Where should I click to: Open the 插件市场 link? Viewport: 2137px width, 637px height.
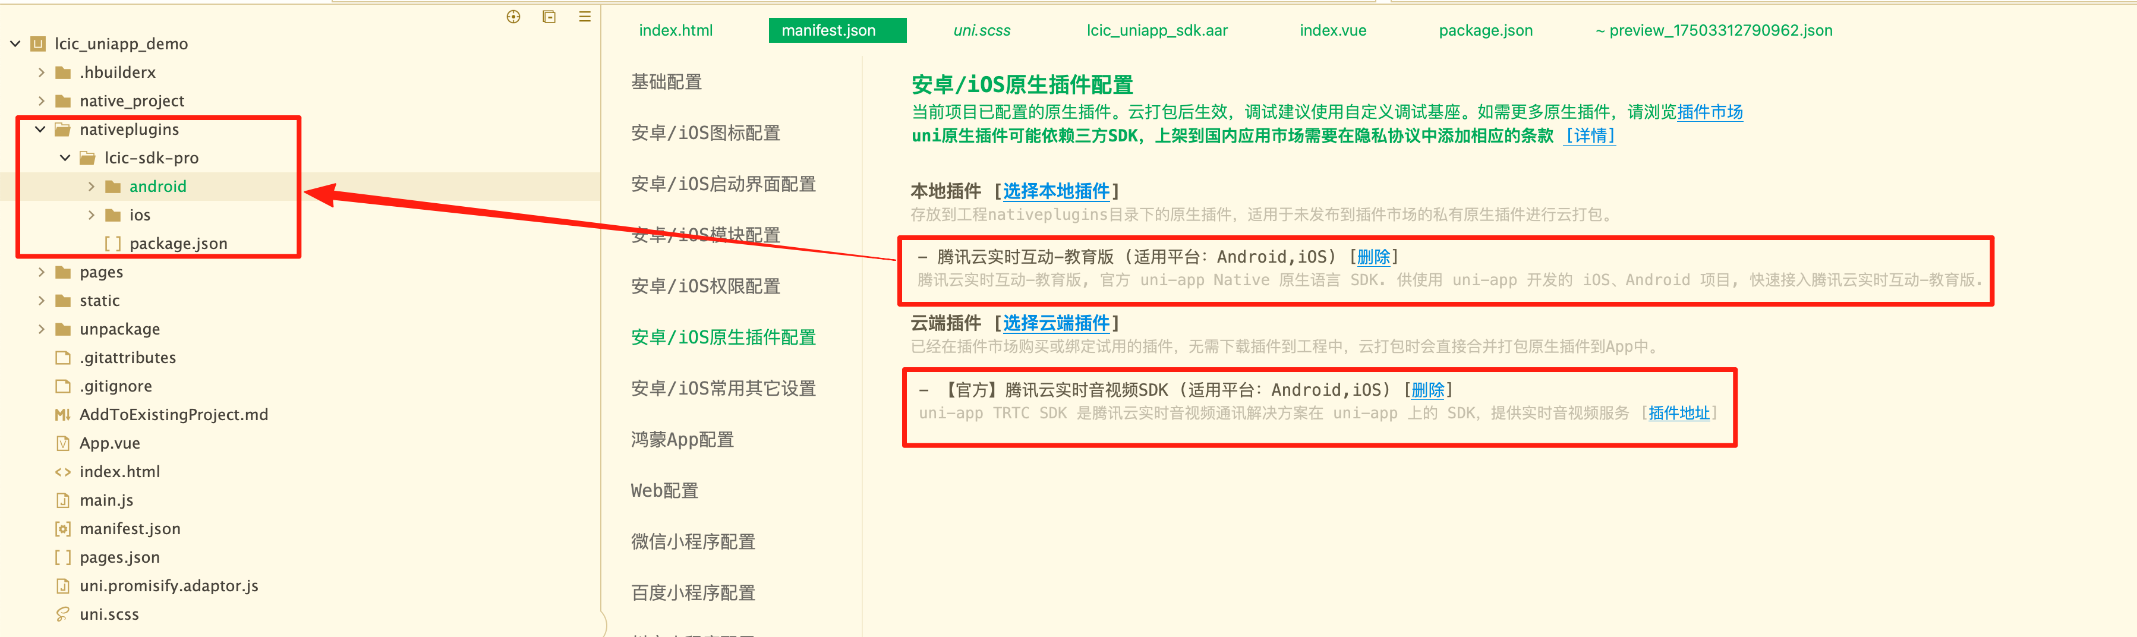click(x=1710, y=113)
